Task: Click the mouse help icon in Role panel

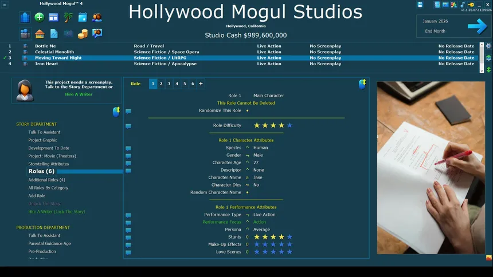Action: 362,84
